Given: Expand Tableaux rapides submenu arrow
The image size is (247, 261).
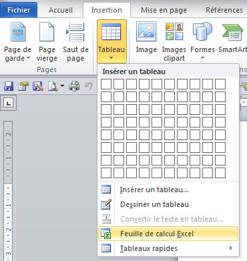Looking at the screenshot, I should click(231, 248).
